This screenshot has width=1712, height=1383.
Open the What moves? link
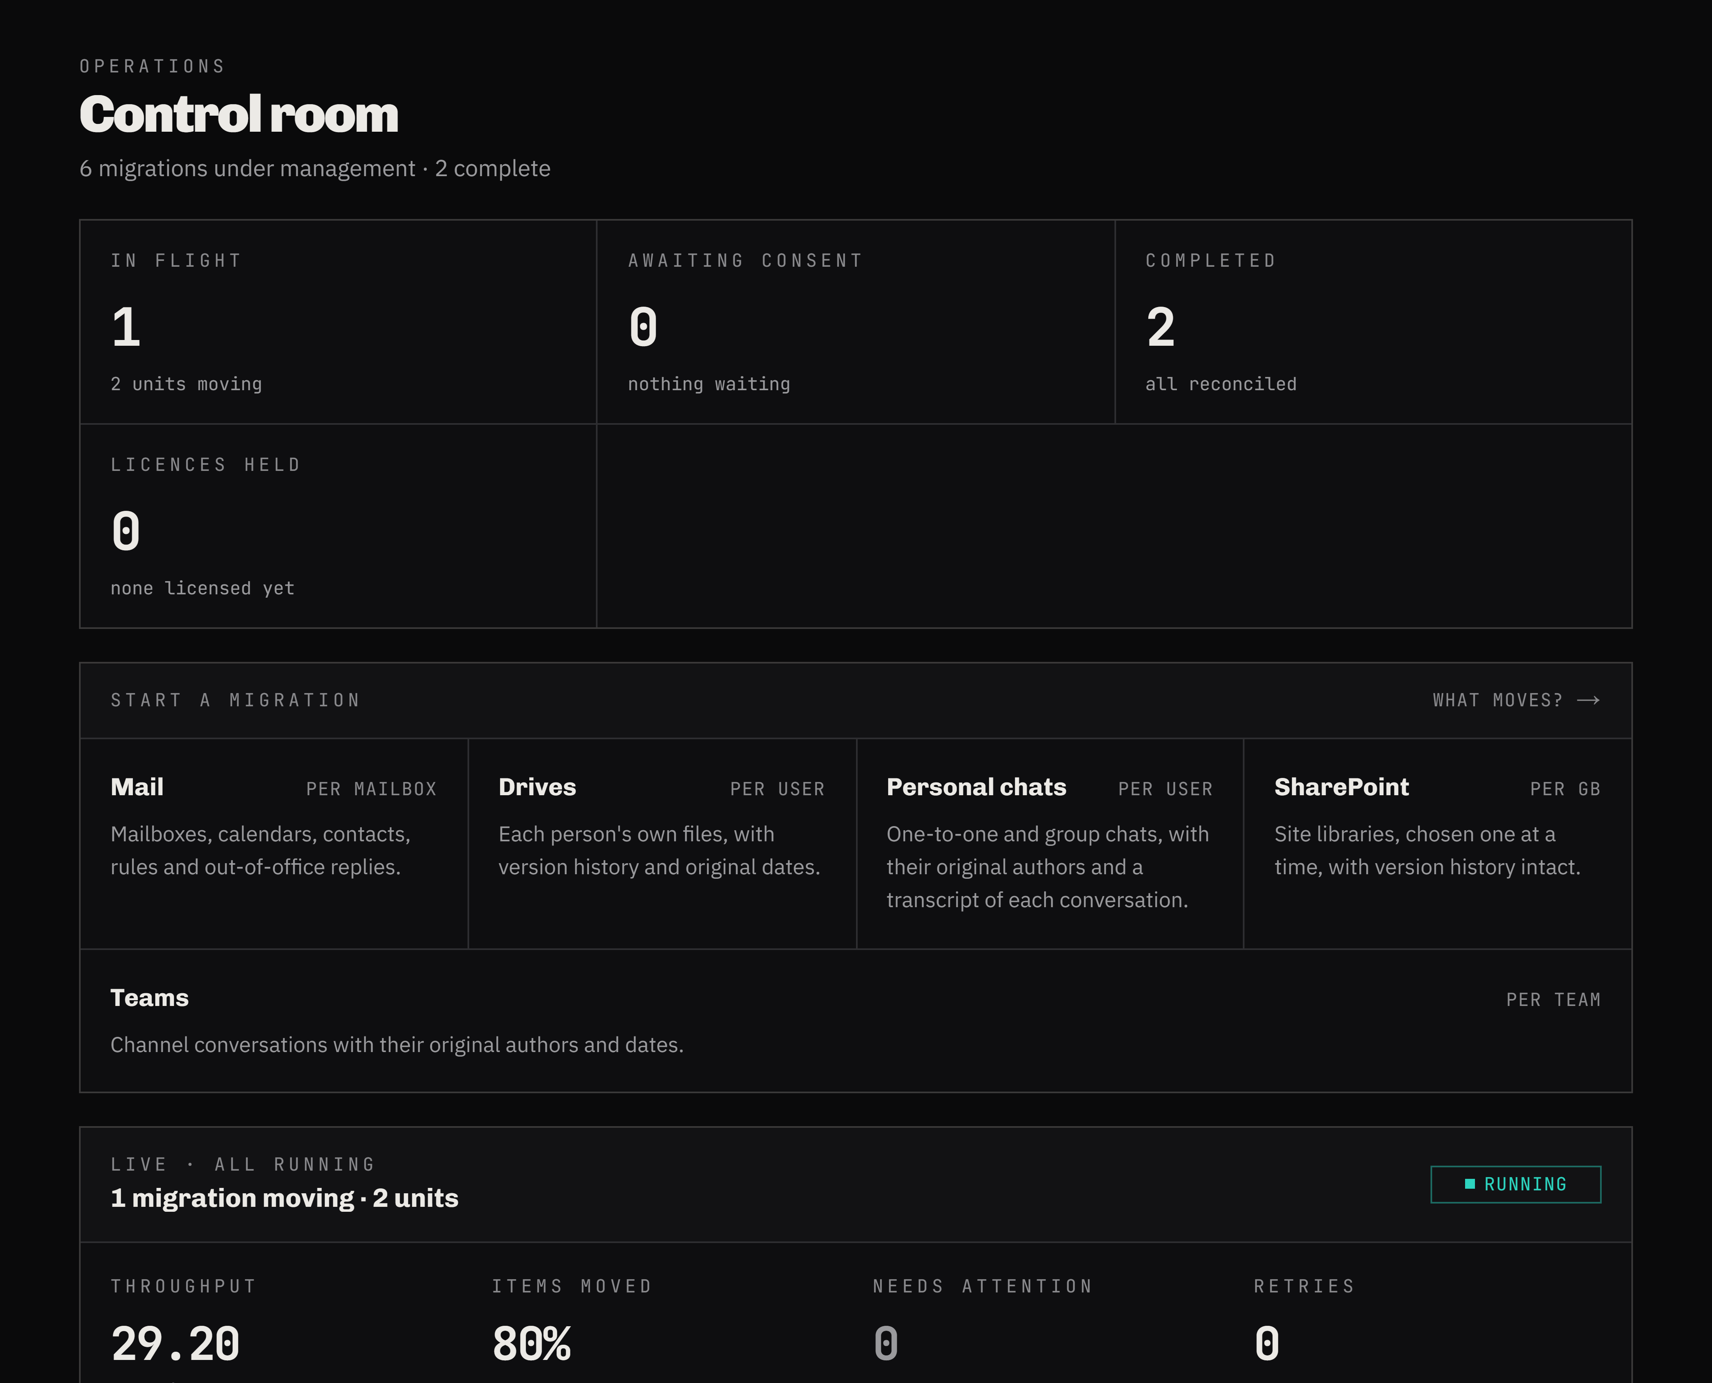(x=1516, y=700)
